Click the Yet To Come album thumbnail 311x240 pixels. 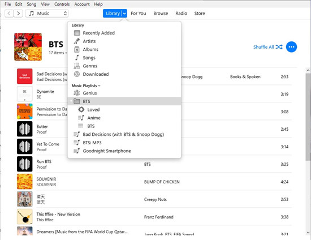[x=24, y=147]
